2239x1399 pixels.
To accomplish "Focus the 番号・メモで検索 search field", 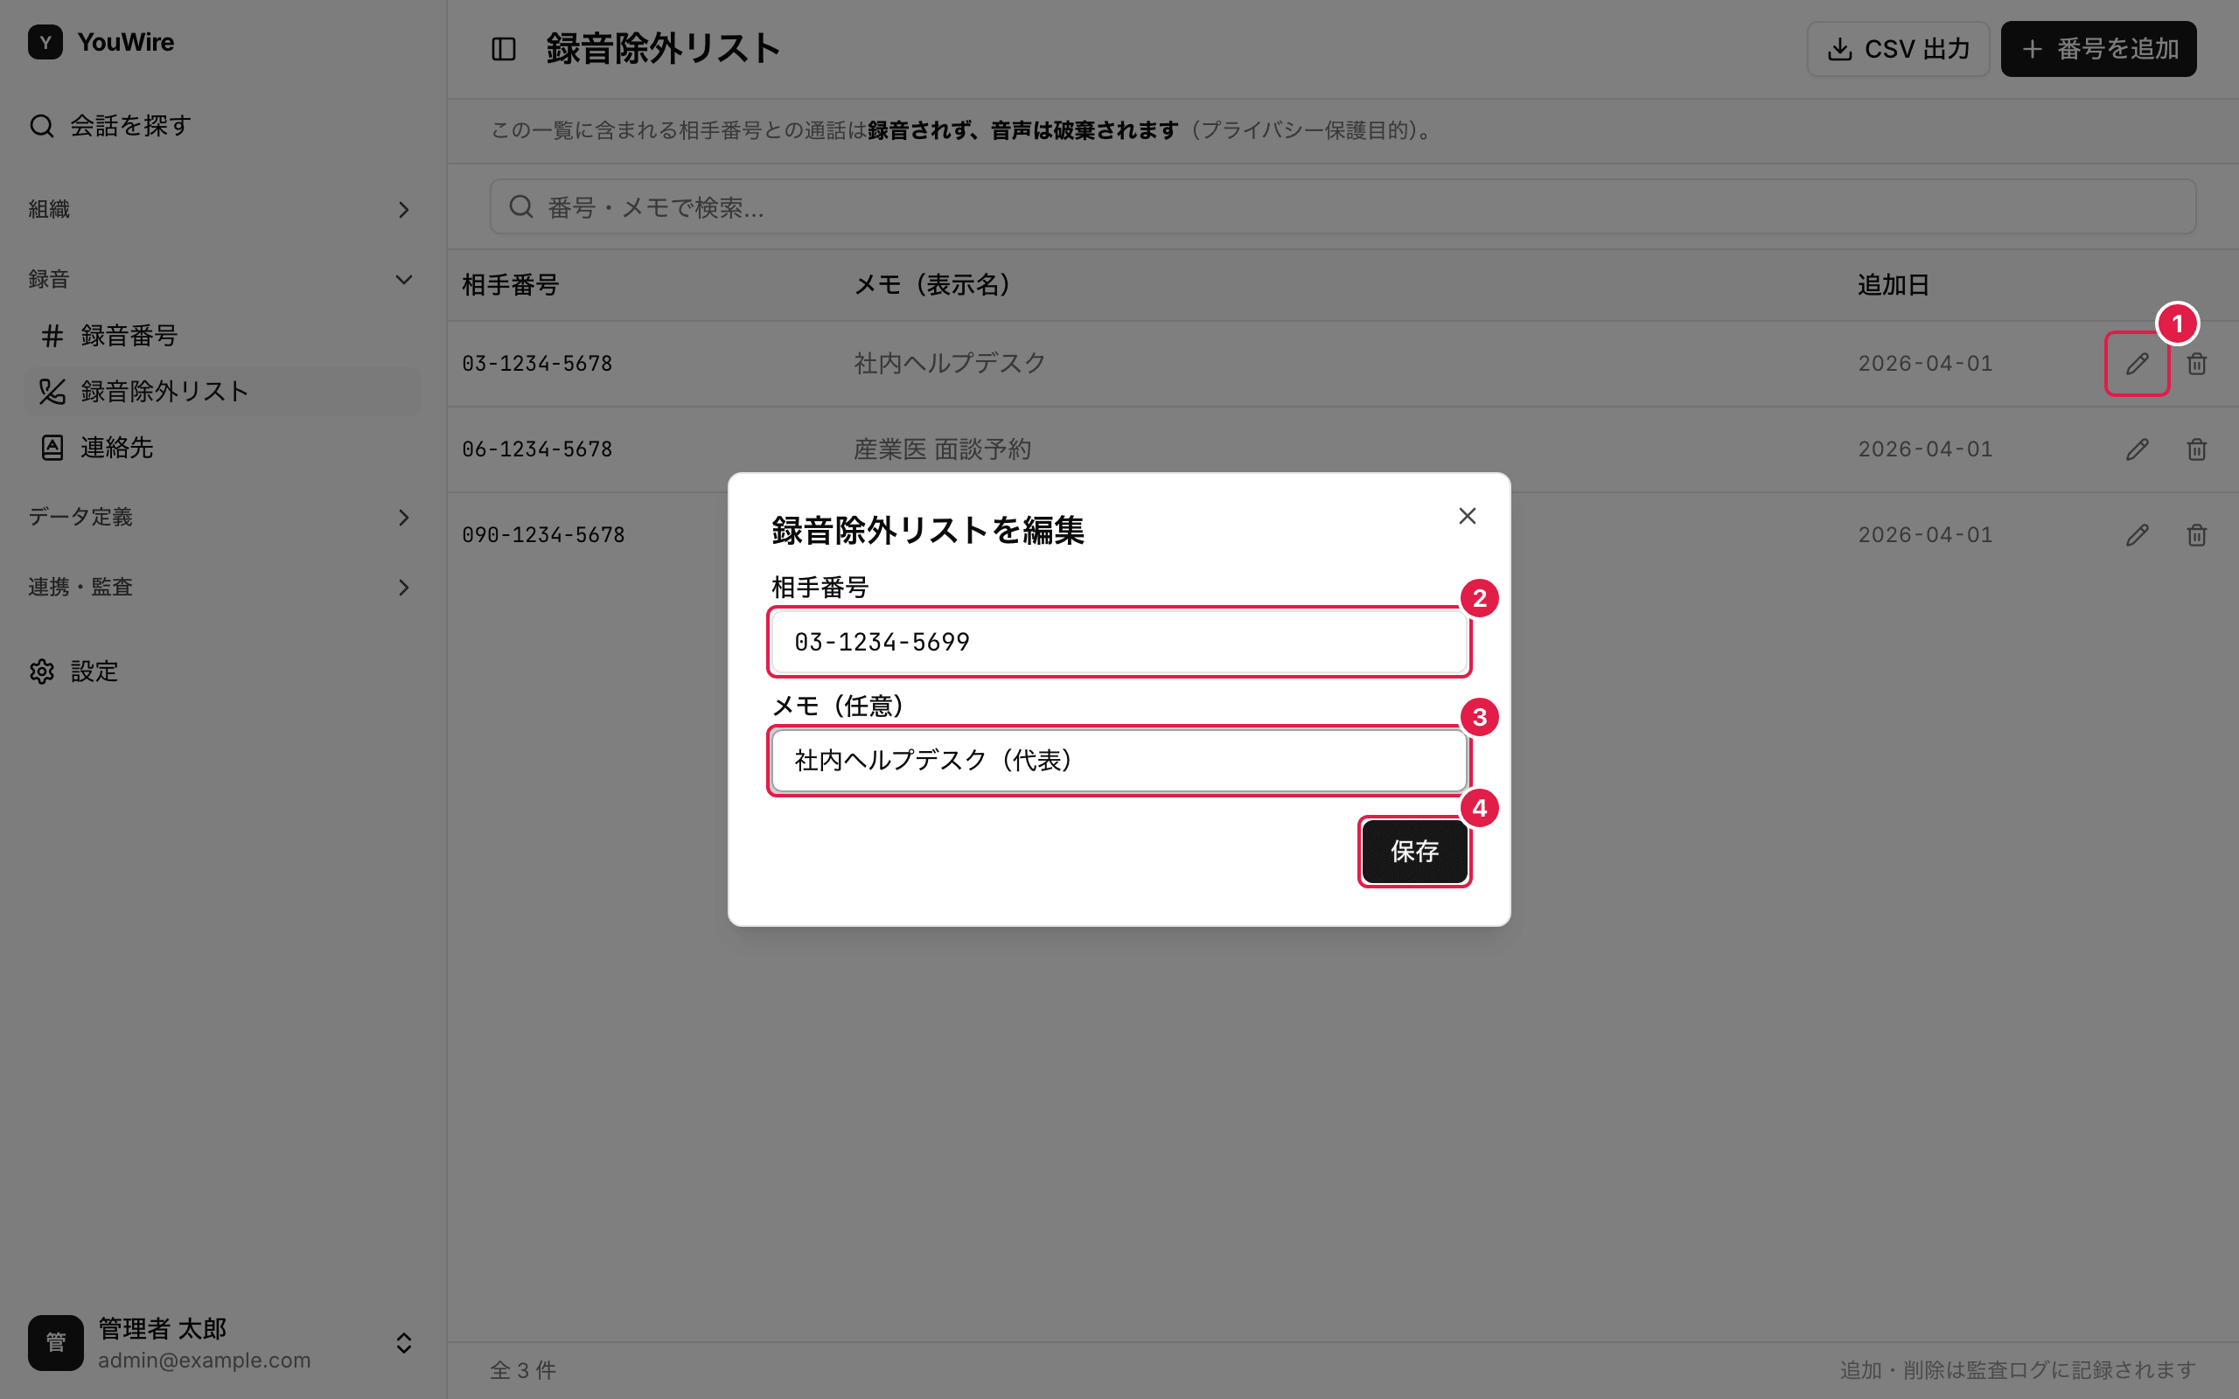I will [x=1343, y=207].
